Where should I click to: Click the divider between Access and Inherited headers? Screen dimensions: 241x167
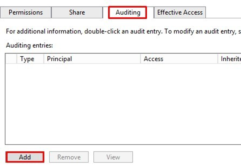[x=218, y=59]
